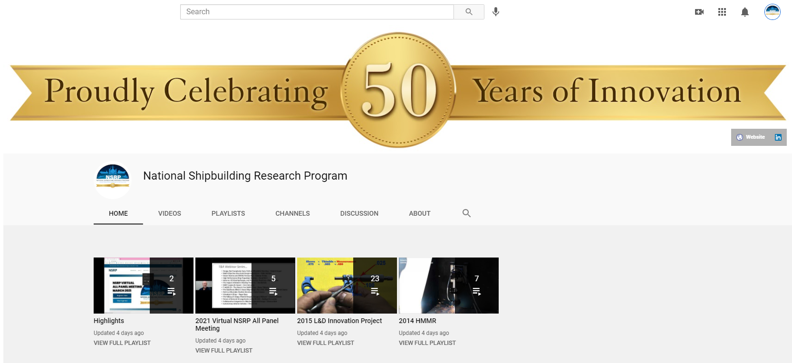Image resolution: width=792 pixels, height=363 pixels.
Task: Switch to the VIDEOS tab
Action: [170, 213]
